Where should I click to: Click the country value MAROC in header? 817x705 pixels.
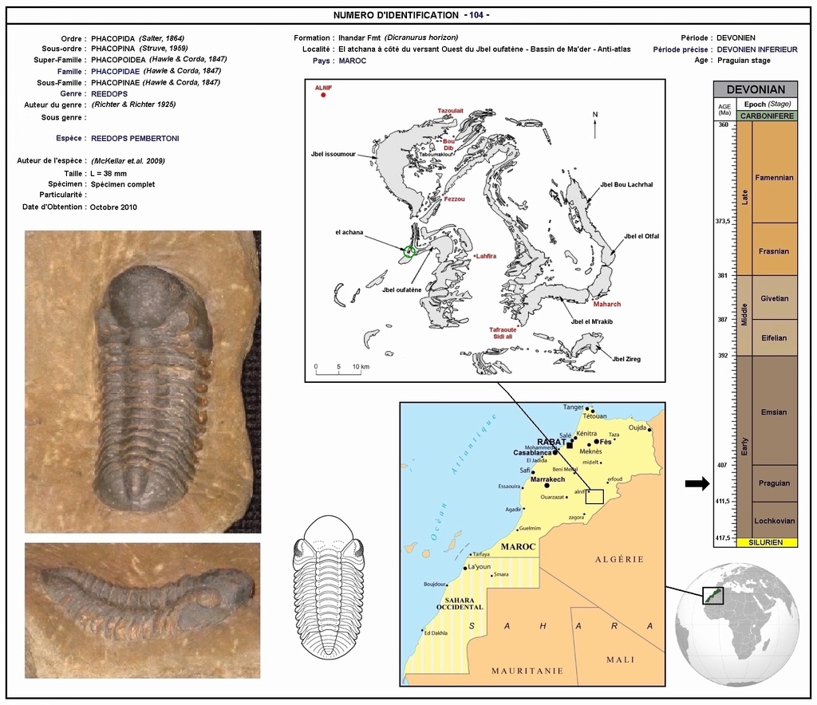[x=352, y=61]
